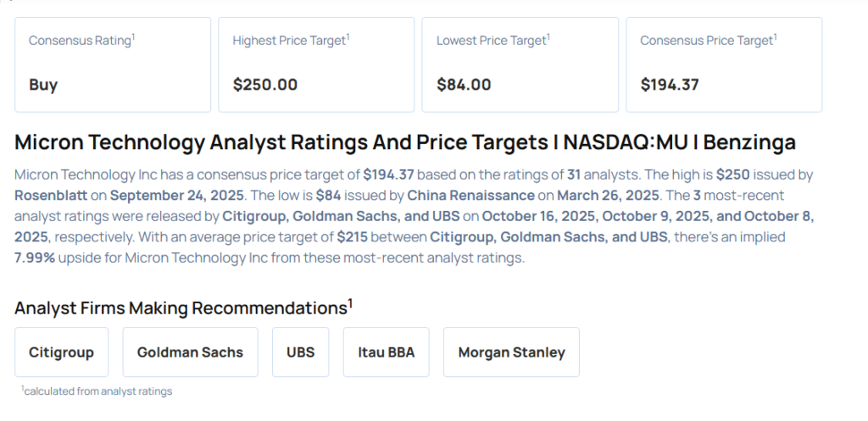Click the UBS analyst firm button
The image size is (868, 421).
coord(300,352)
